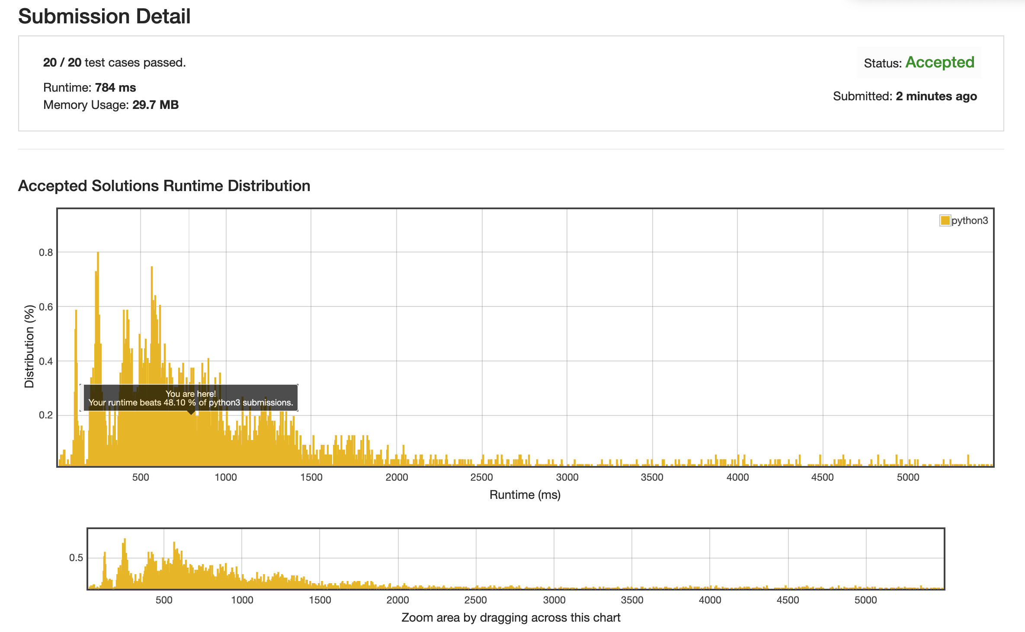Image resolution: width=1025 pixels, height=632 pixels.
Task: Click the 1000 label on the main chart x-axis
Action: tap(226, 477)
